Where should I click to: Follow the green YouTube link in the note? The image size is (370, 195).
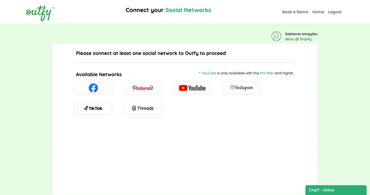pos(208,73)
